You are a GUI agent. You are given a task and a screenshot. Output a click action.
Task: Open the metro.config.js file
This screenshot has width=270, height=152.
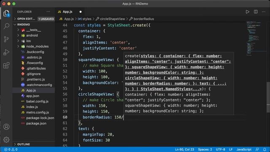tap(38, 112)
